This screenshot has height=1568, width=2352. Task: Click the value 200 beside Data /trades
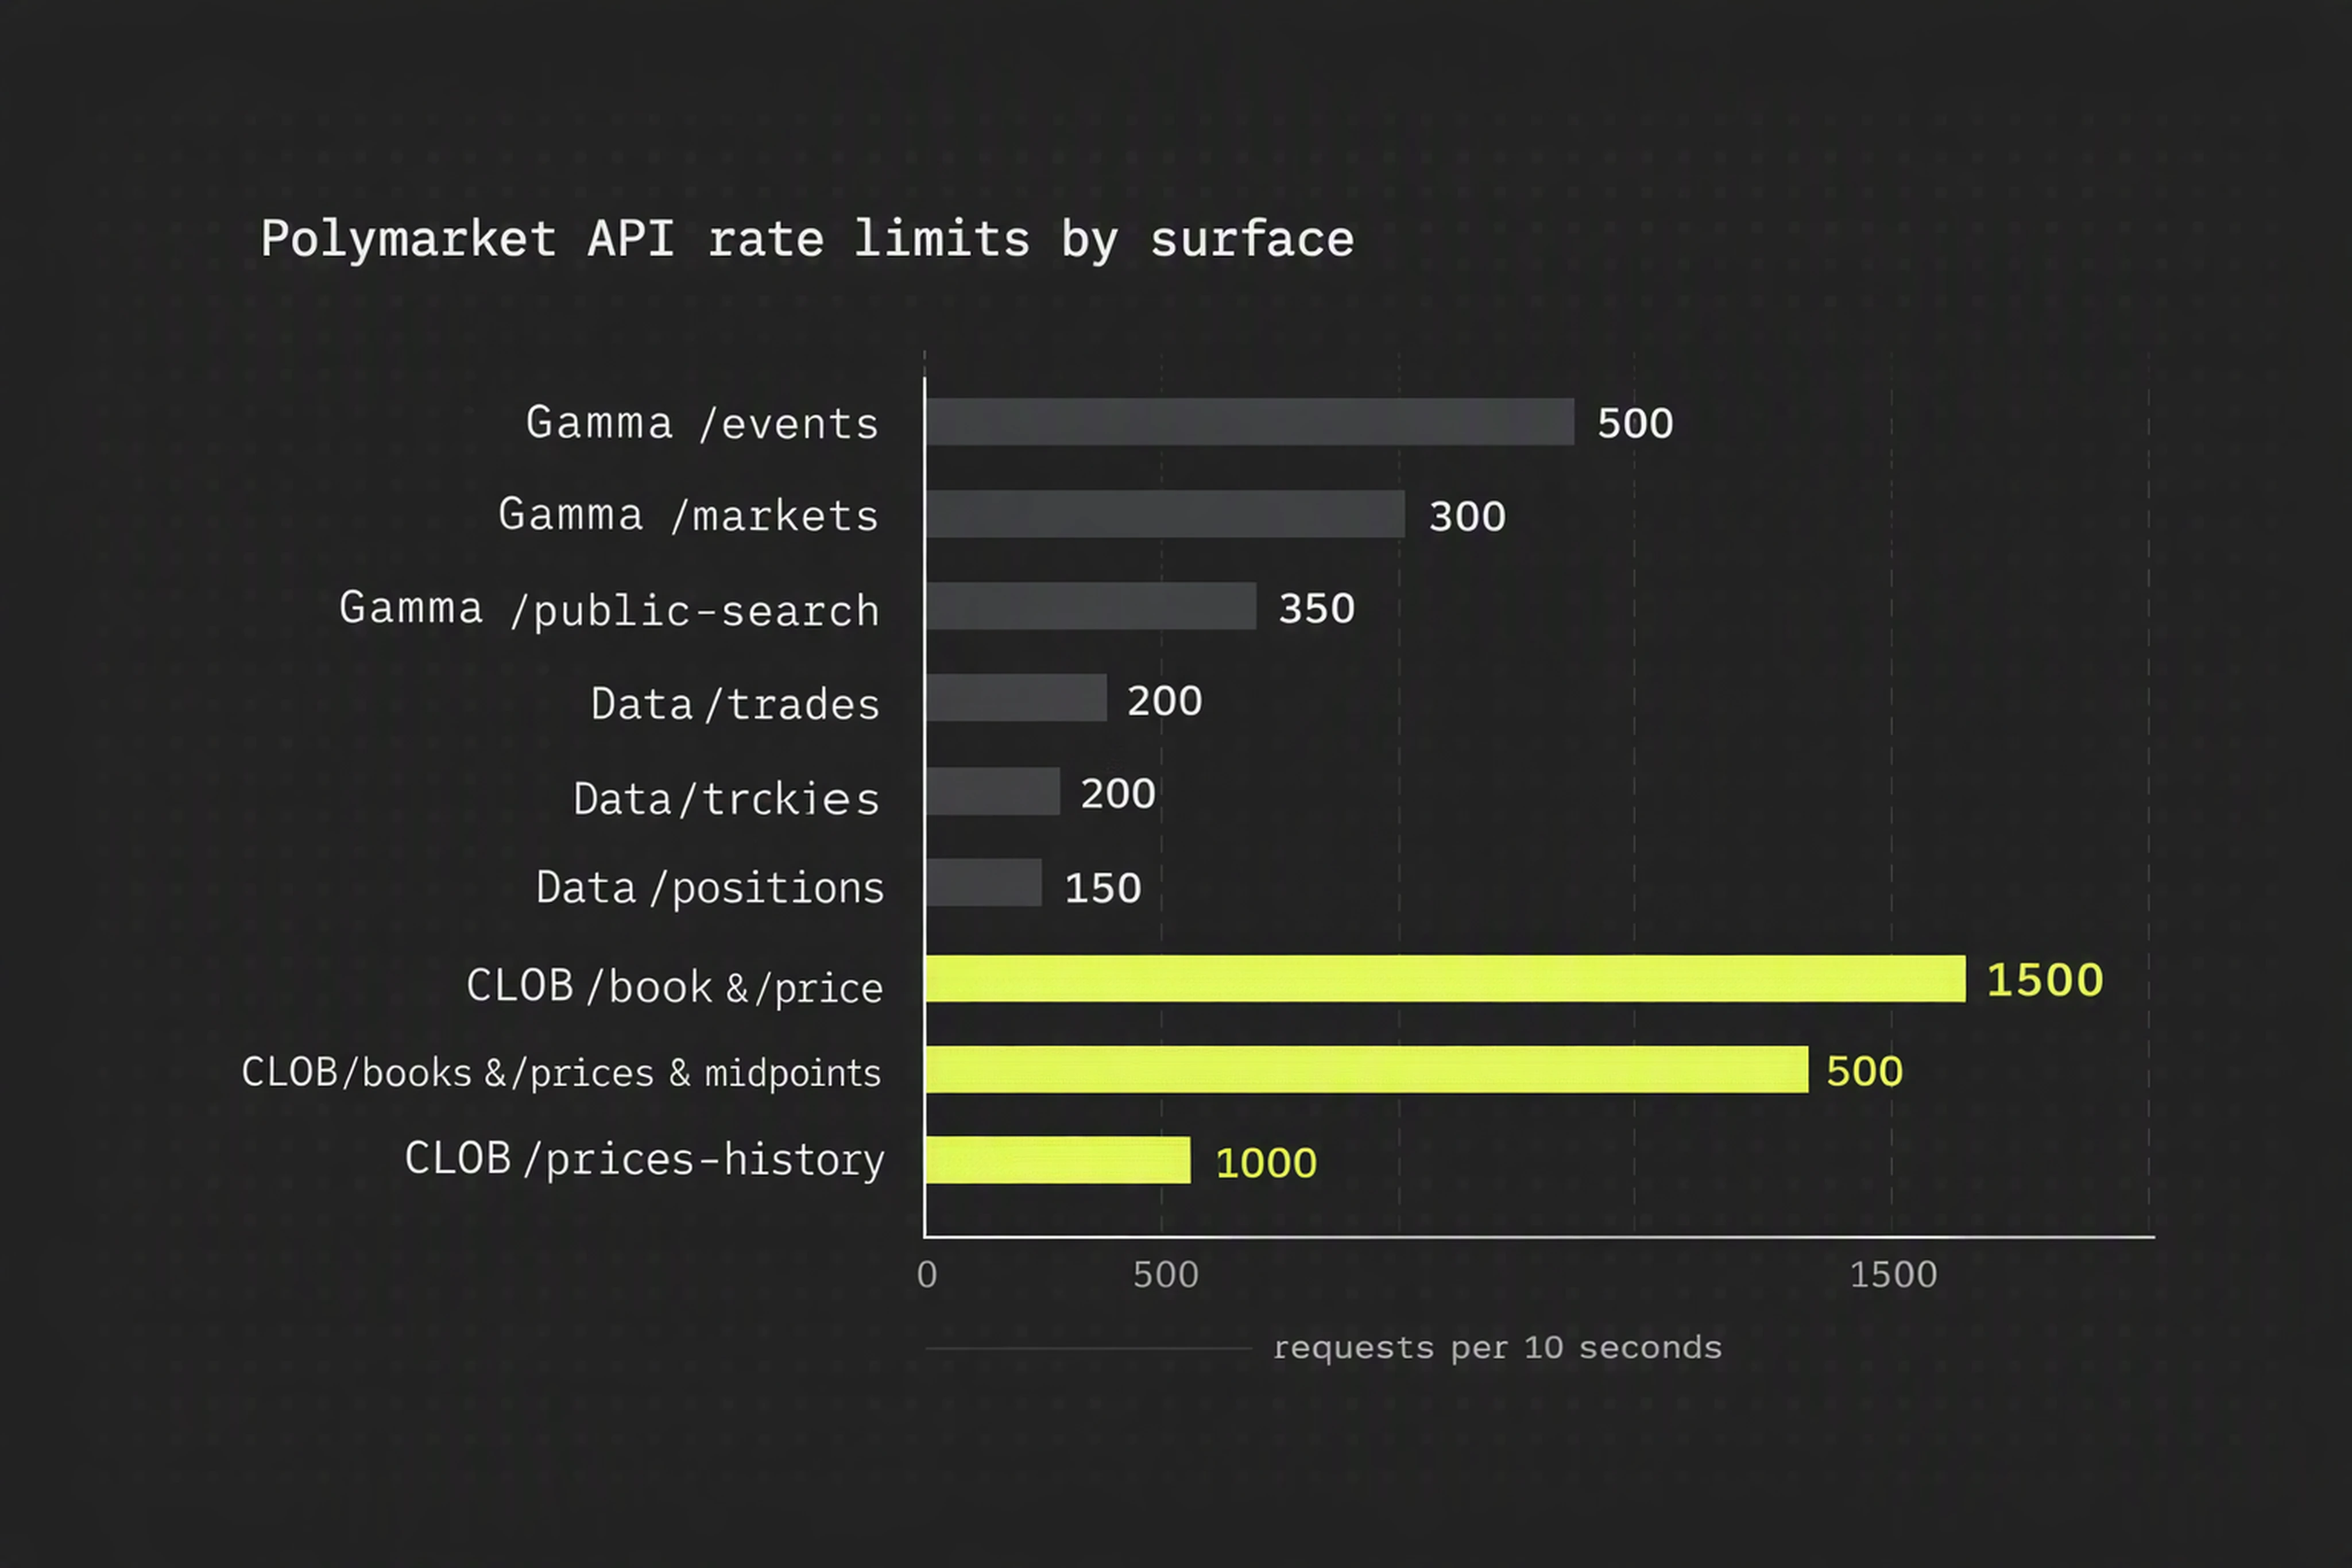(x=1165, y=701)
